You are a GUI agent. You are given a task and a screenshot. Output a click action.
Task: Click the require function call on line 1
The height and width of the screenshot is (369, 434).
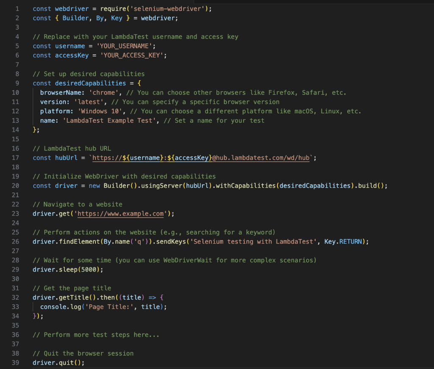tap(113, 9)
